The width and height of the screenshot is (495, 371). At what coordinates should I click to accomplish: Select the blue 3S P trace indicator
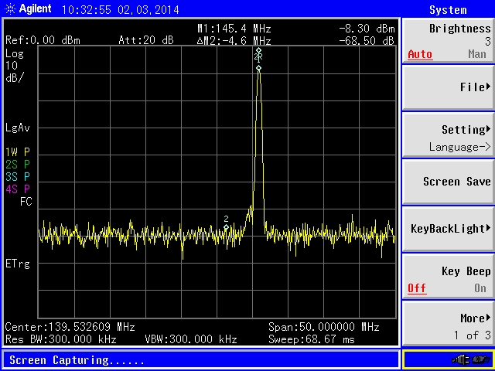(x=17, y=176)
